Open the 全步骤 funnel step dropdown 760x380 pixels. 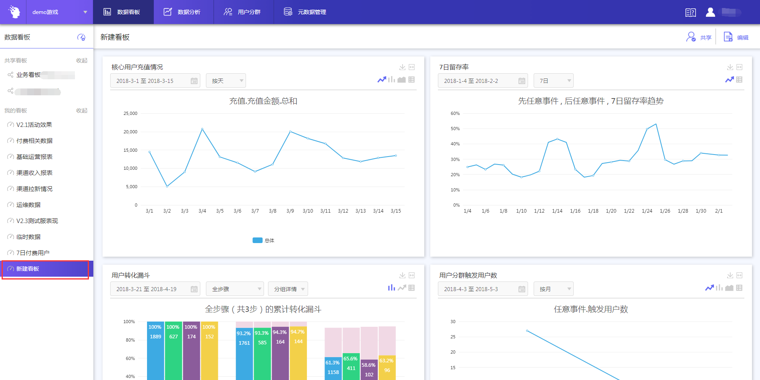(x=234, y=289)
